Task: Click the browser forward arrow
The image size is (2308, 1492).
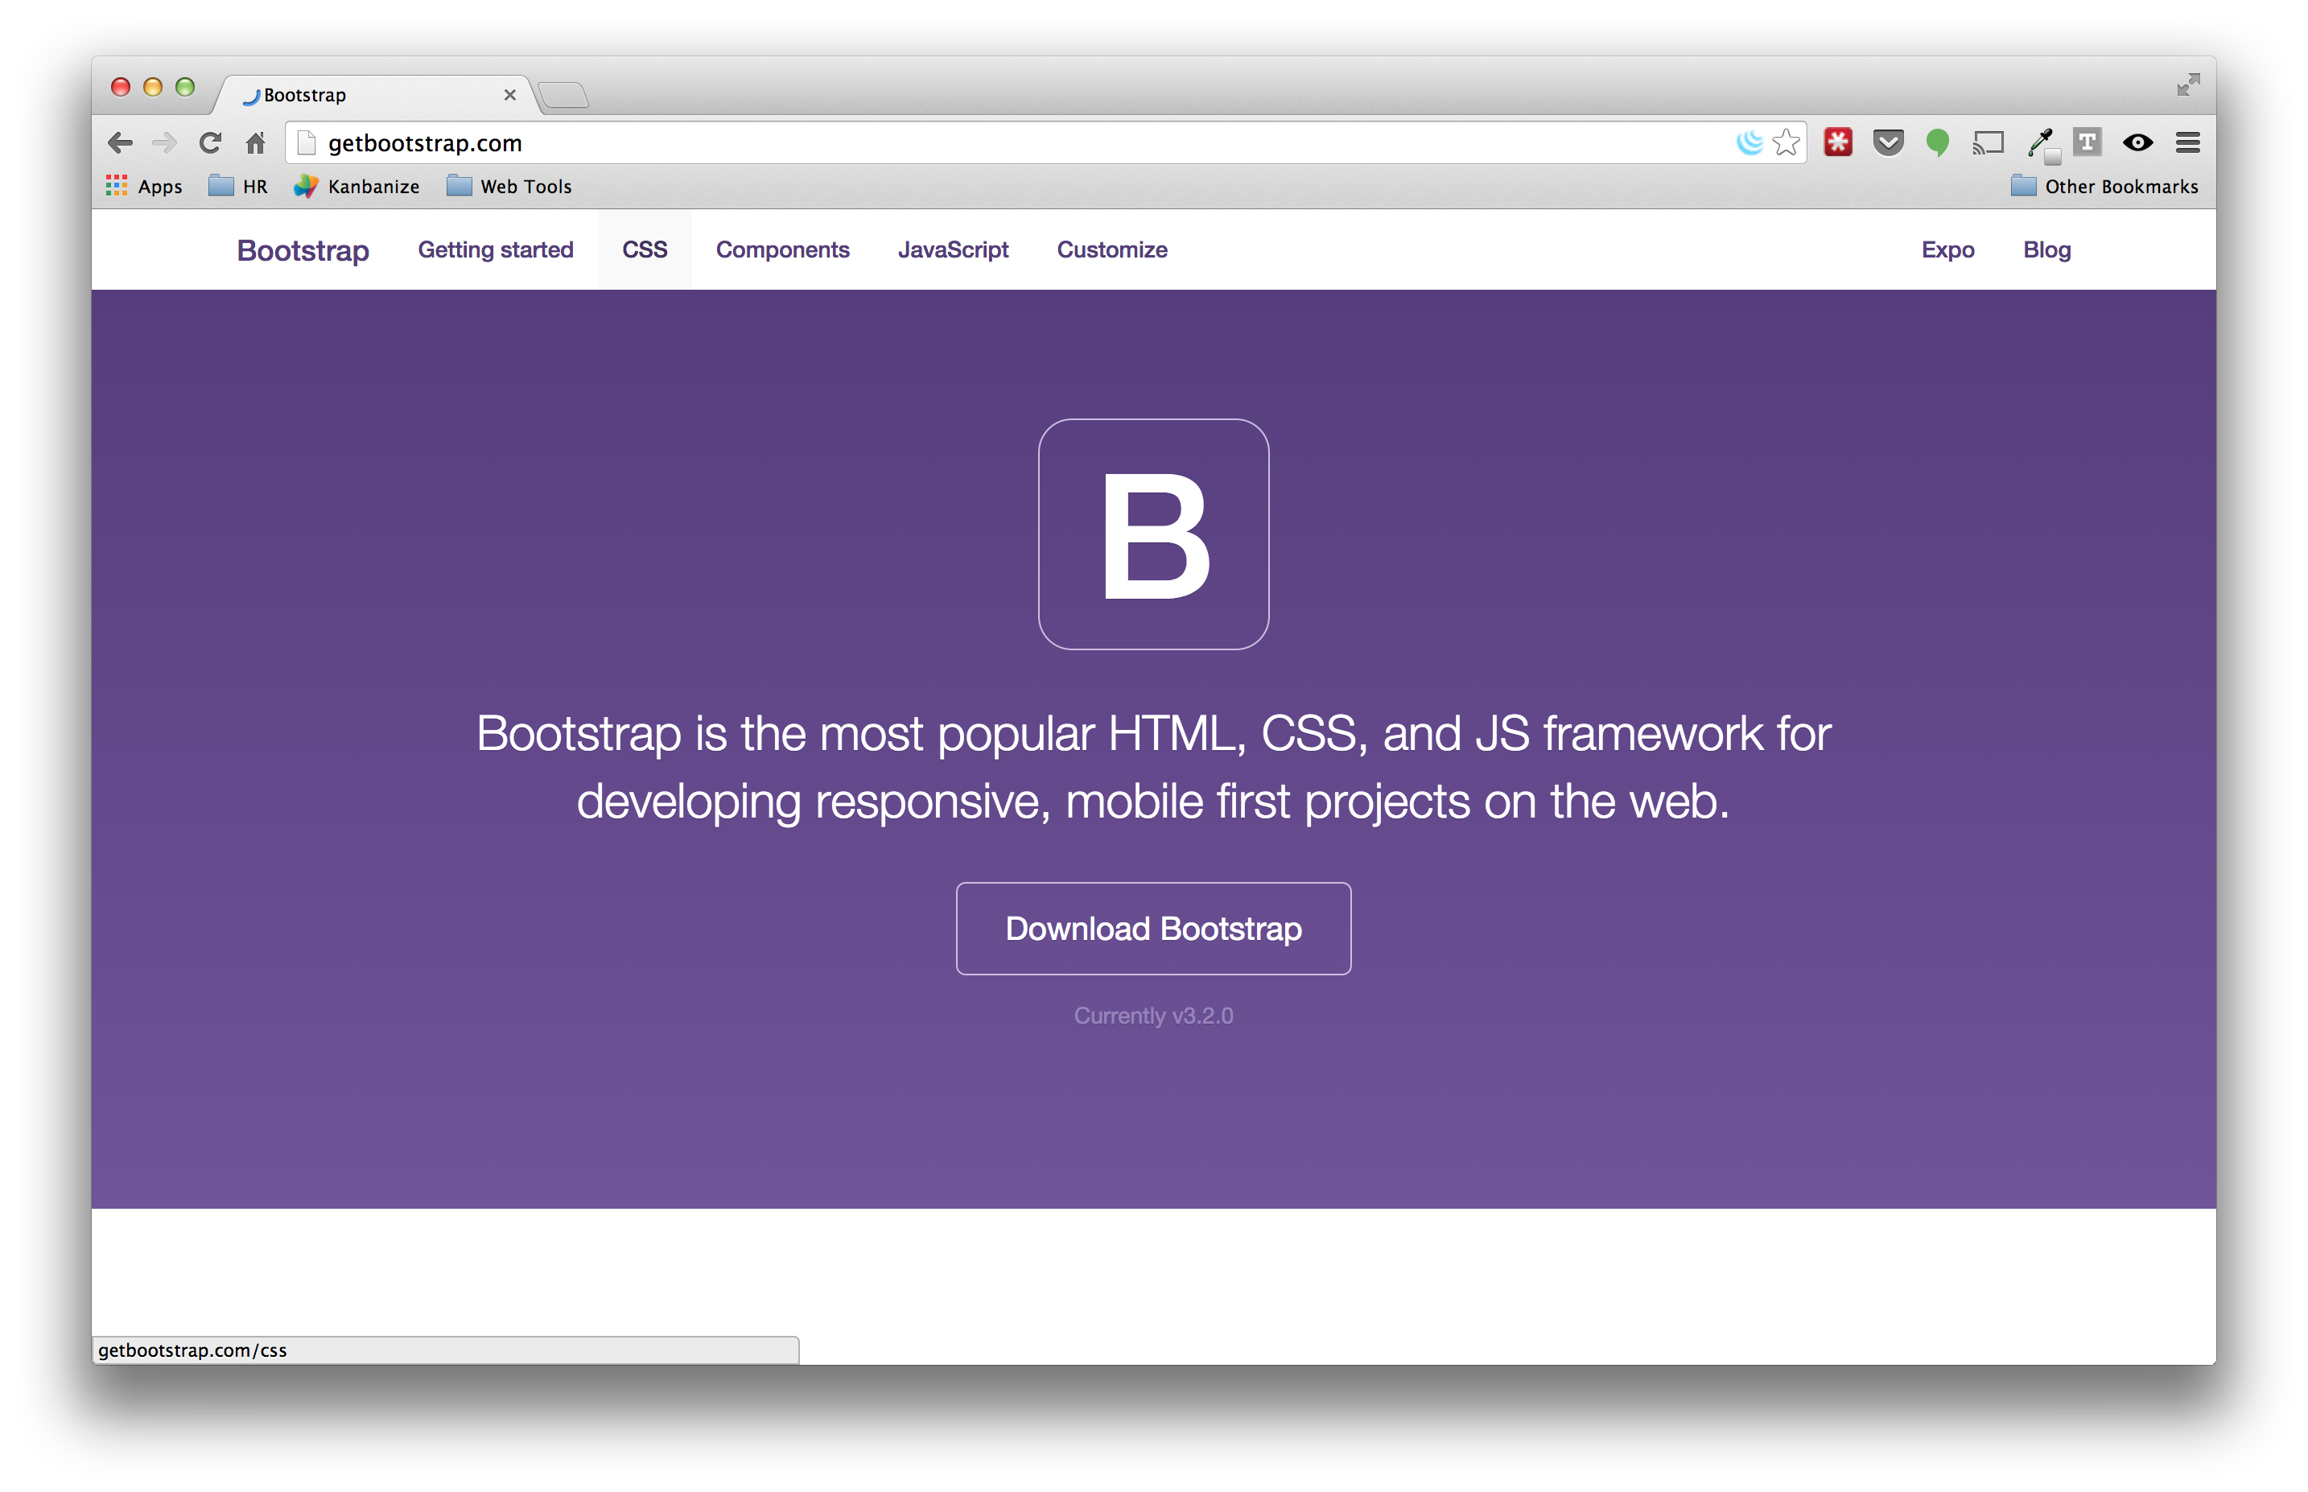Action: 165,143
